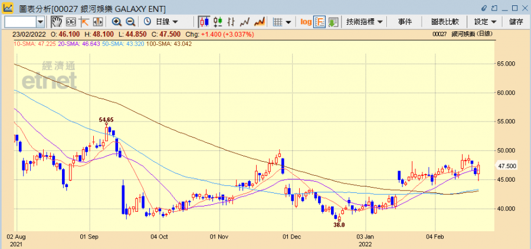Click the 儲存 save button
This screenshot has height=249, width=531.
coord(516,22)
